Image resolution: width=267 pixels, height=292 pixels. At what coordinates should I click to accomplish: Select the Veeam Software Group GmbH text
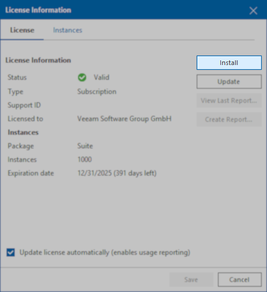124,119
